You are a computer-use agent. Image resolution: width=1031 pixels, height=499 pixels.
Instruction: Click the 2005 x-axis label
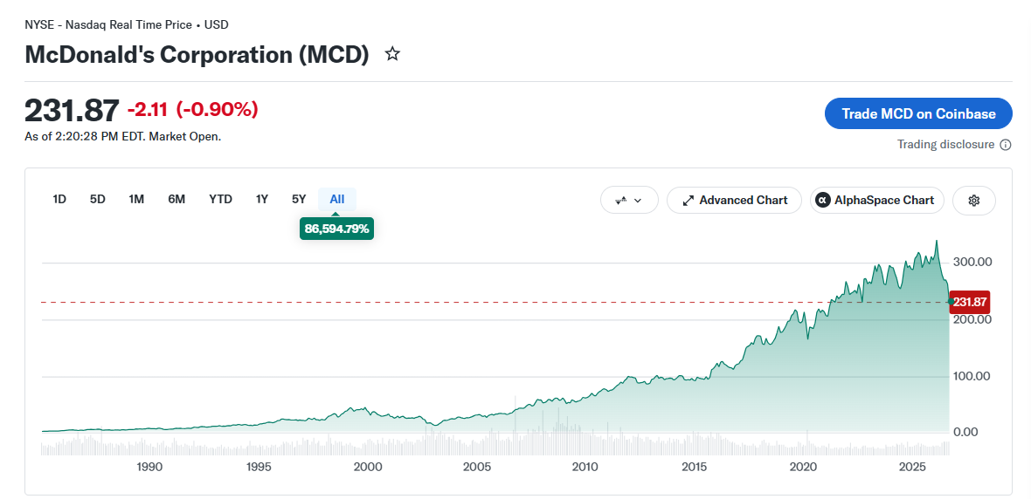point(477,467)
